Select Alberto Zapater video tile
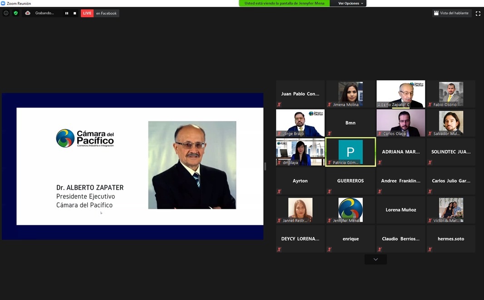The height and width of the screenshot is (300, 484). [x=400, y=94]
